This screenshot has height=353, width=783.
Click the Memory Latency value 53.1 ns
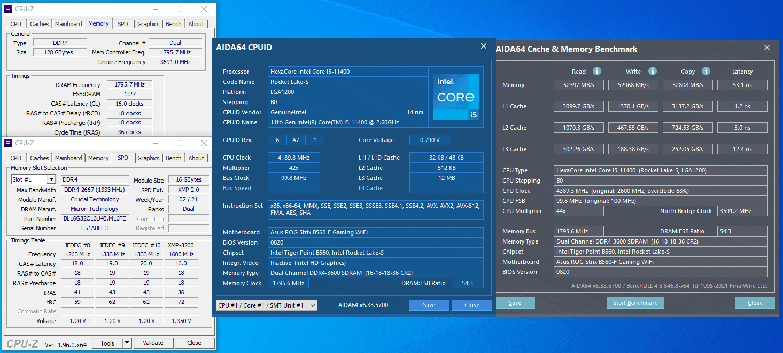point(742,85)
